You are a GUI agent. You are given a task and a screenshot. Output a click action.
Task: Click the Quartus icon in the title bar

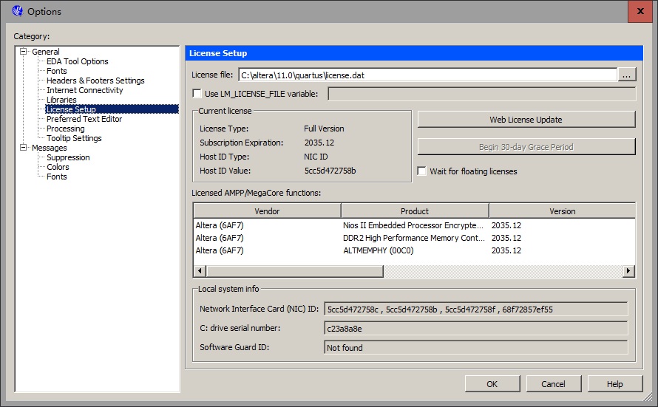pyautogui.click(x=17, y=11)
